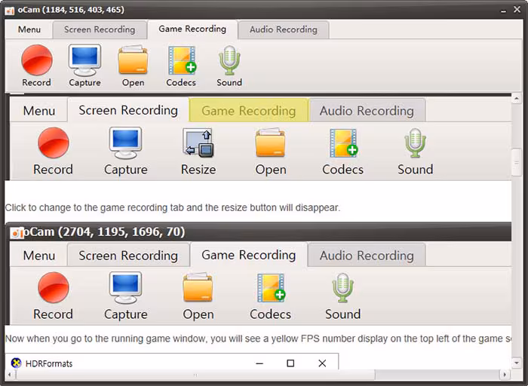Maximize the HDRFormats window
The image size is (528, 386).
click(x=290, y=363)
